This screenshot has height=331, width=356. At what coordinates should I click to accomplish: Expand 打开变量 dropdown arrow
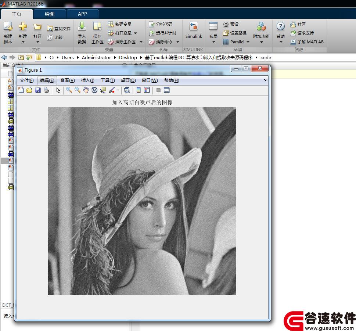pyautogui.click(x=135, y=33)
